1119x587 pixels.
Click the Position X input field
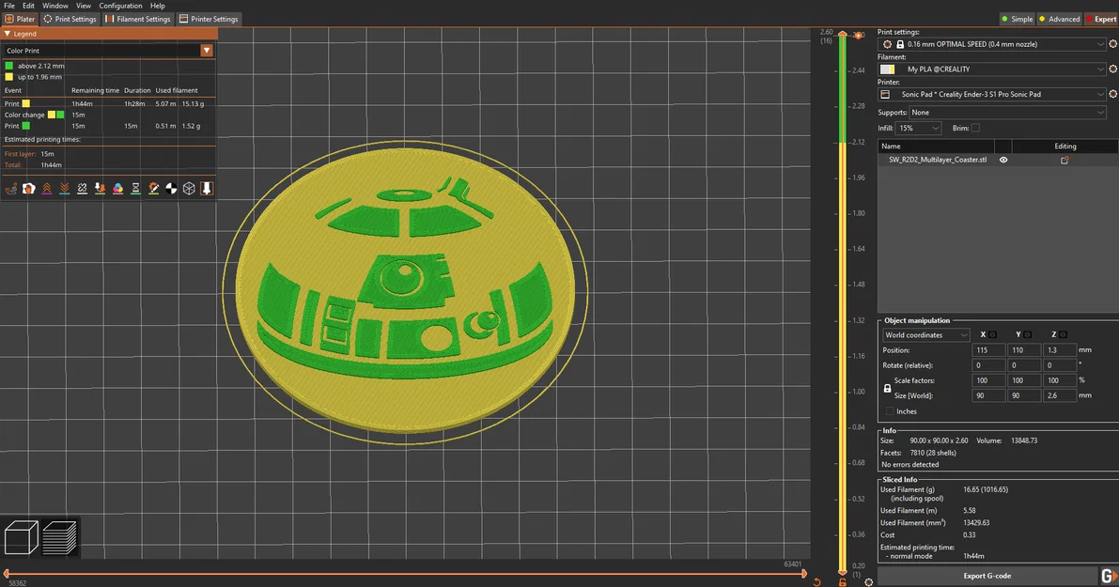(x=987, y=350)
